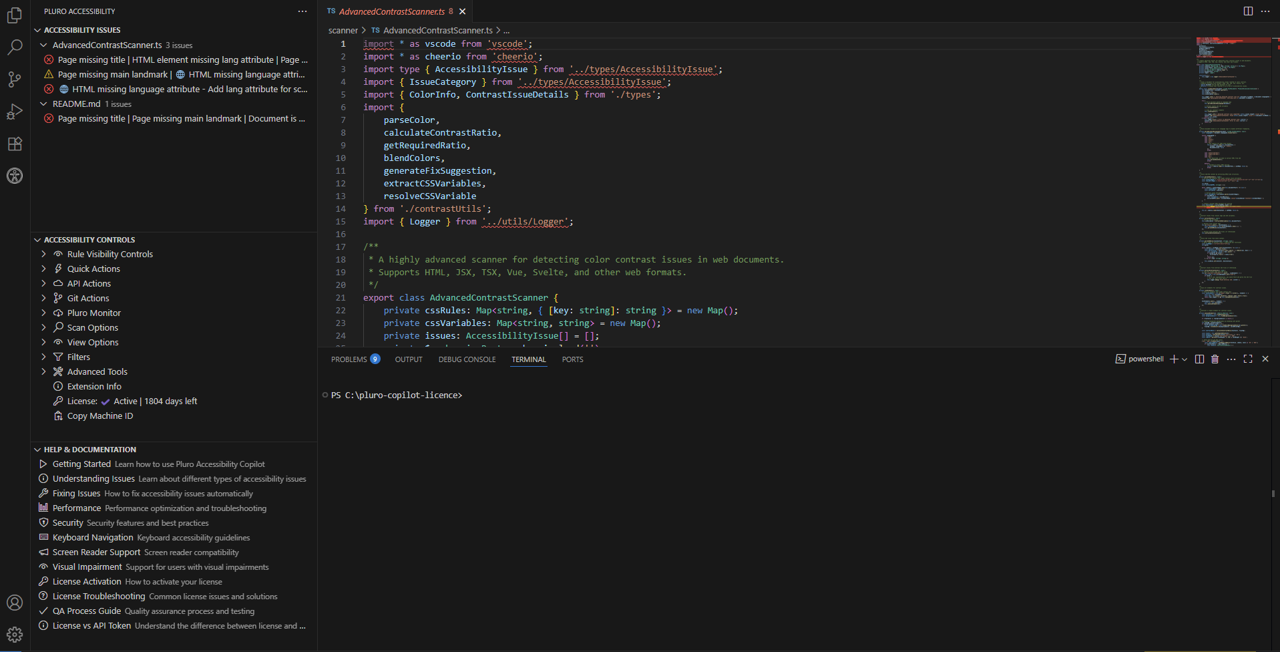Open Pluro Accessibility panel more actions
This screenshot has height=652, width=1280.
(x=302, y=11)
